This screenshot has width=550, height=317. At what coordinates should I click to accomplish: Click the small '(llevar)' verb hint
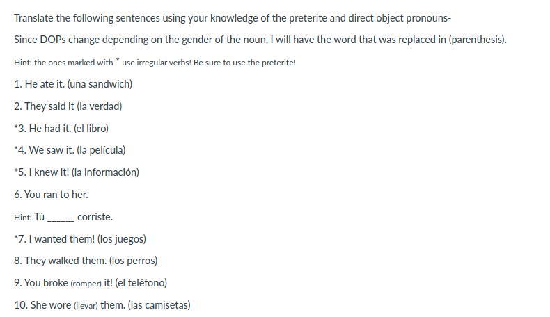click(x=86, y=306)
